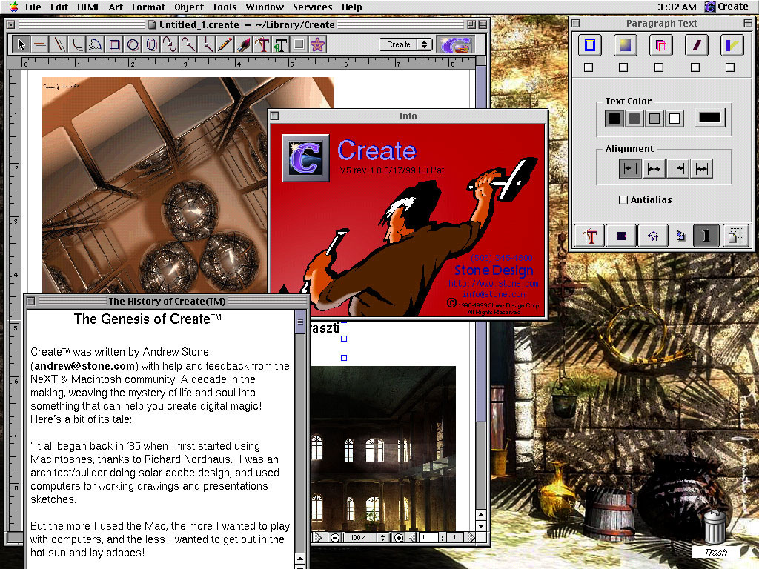Open the gradient fill effect button

(x=625, y=45)
